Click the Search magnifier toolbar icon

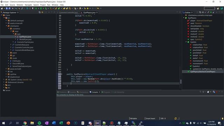(x=70, y=8)
